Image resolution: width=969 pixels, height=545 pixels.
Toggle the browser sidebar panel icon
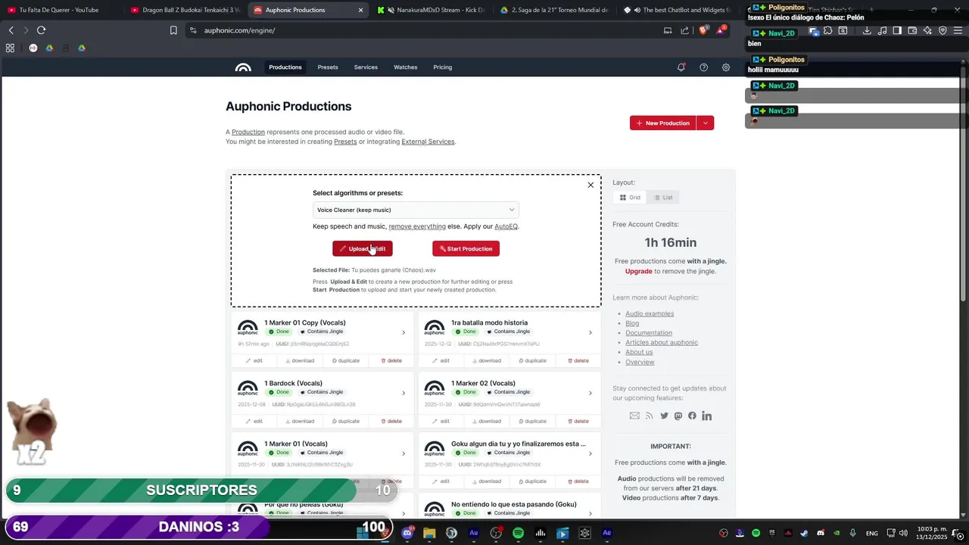897,30
